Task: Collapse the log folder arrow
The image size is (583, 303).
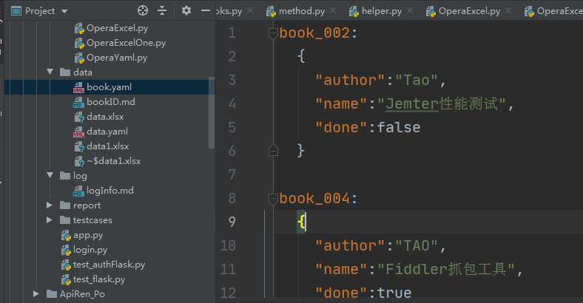Action: pyautogui.click(x=50, y=175)
